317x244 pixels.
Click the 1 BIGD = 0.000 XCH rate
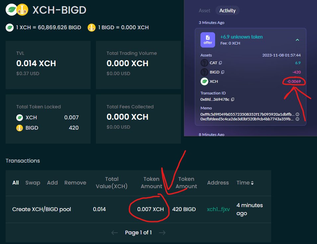(123, 28)
